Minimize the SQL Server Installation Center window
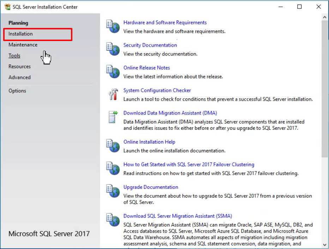Image resolution: width=329 pixels, height=249 pixels. [281, 7]
